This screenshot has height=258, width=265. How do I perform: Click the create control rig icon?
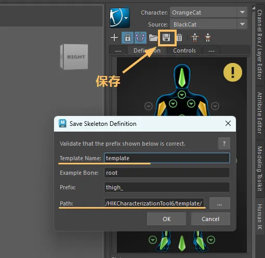pos(195,37)
